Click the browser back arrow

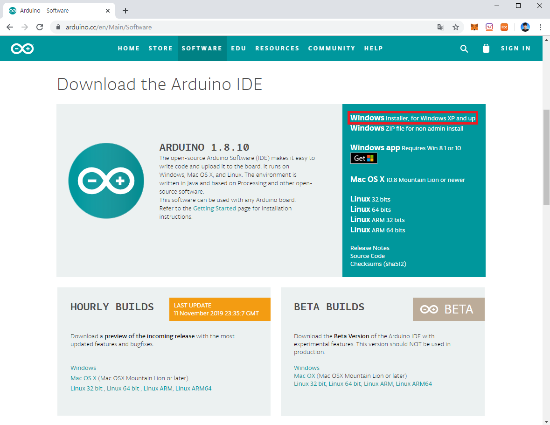coord(10,27)
